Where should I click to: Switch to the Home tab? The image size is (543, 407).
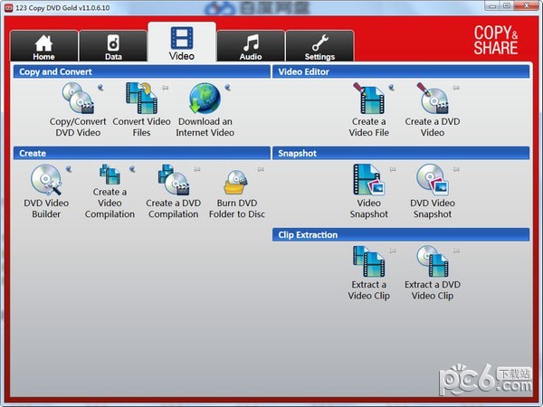pos(44,46)
